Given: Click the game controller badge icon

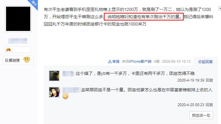Looking at the screenshot, I should tap(8, 50).
